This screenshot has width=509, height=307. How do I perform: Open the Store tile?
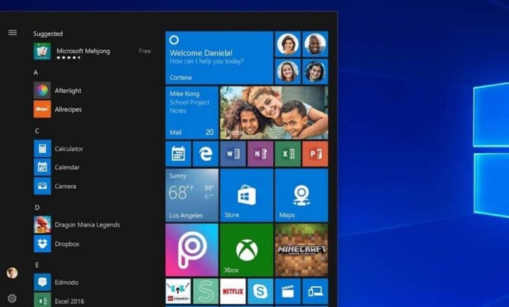[x=247, y=195]
